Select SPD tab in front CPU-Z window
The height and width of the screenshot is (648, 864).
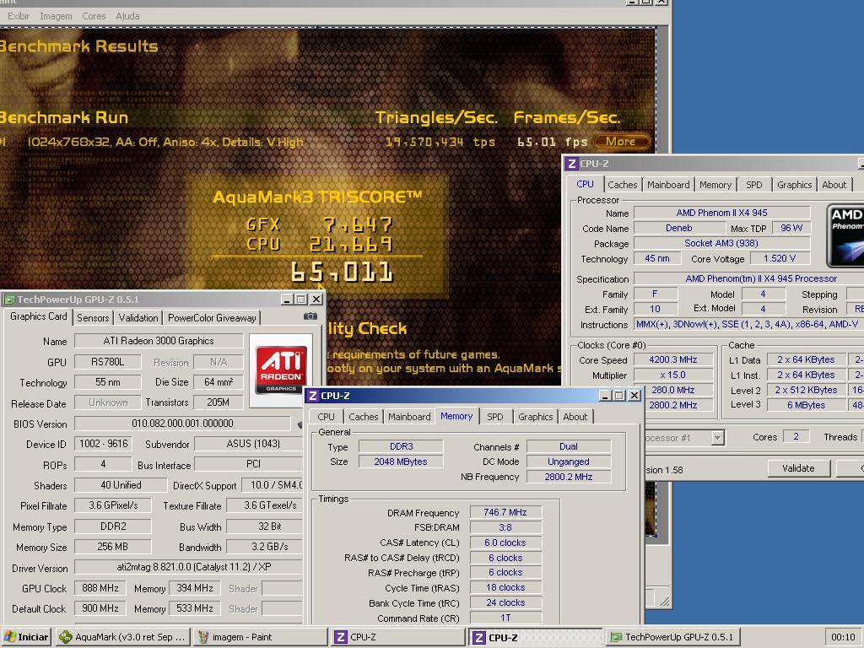coord(494,417)
